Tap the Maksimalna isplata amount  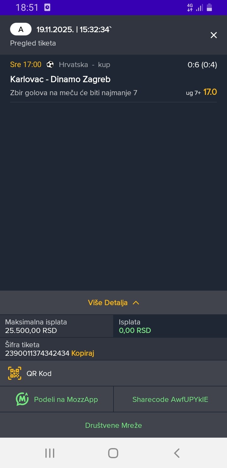click(x=31, y=331)
